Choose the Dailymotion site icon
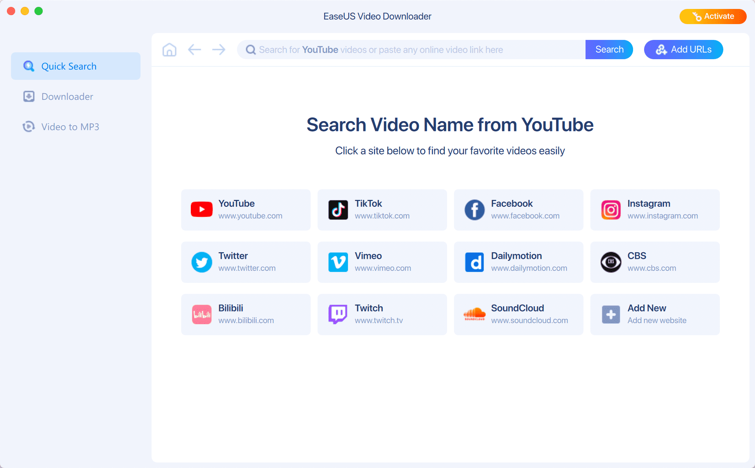755x468 pixels. [x=474, y=262]
